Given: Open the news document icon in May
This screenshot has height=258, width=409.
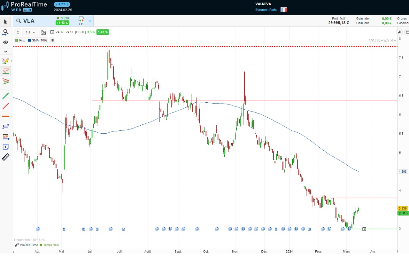Looking at the screenshot, I should click(64, 229).
